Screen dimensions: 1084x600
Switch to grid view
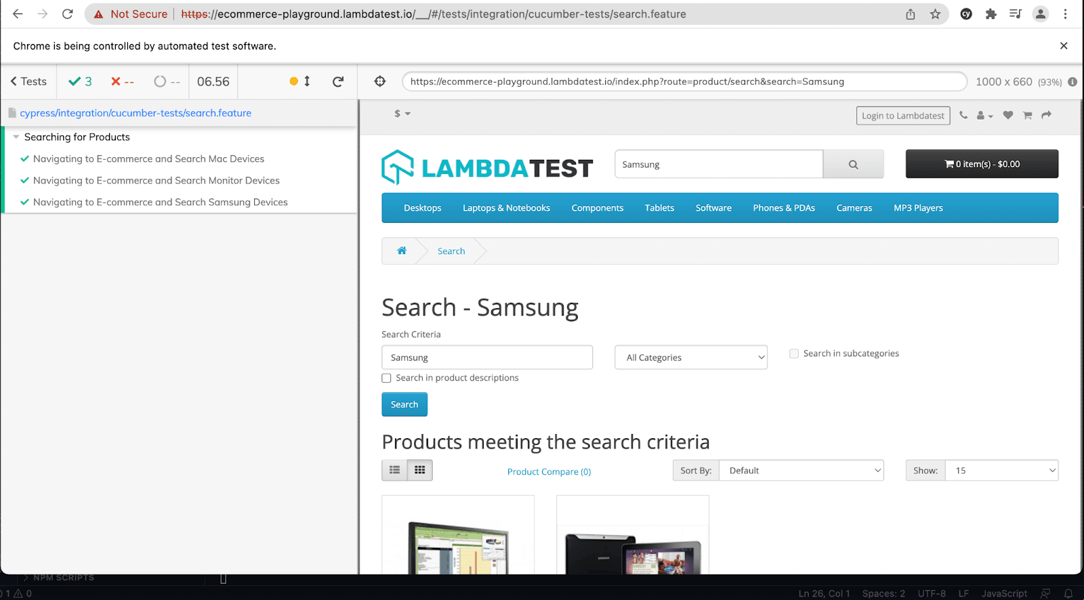[420, 470]
